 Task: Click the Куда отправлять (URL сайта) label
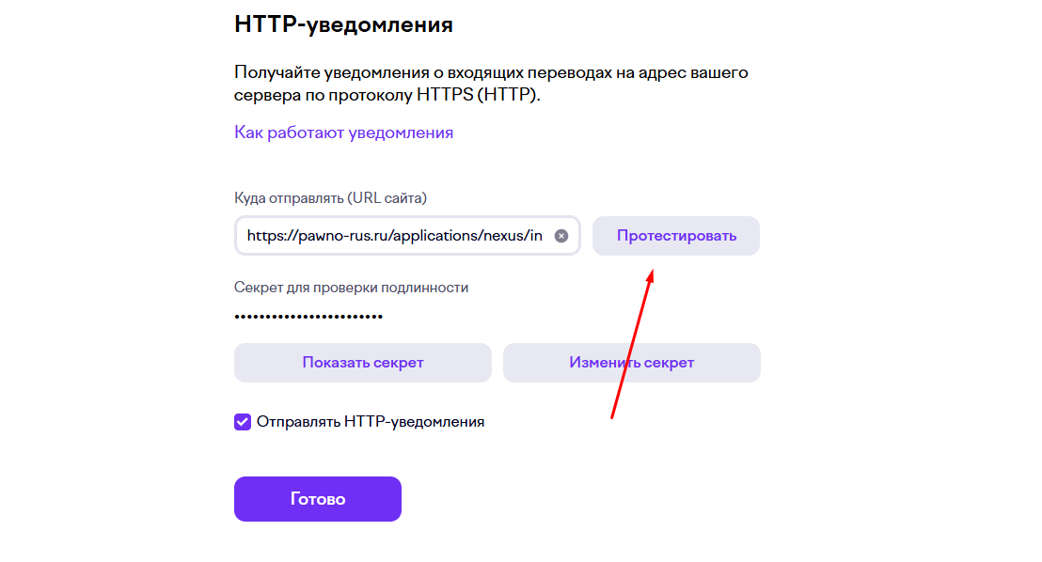330,198
